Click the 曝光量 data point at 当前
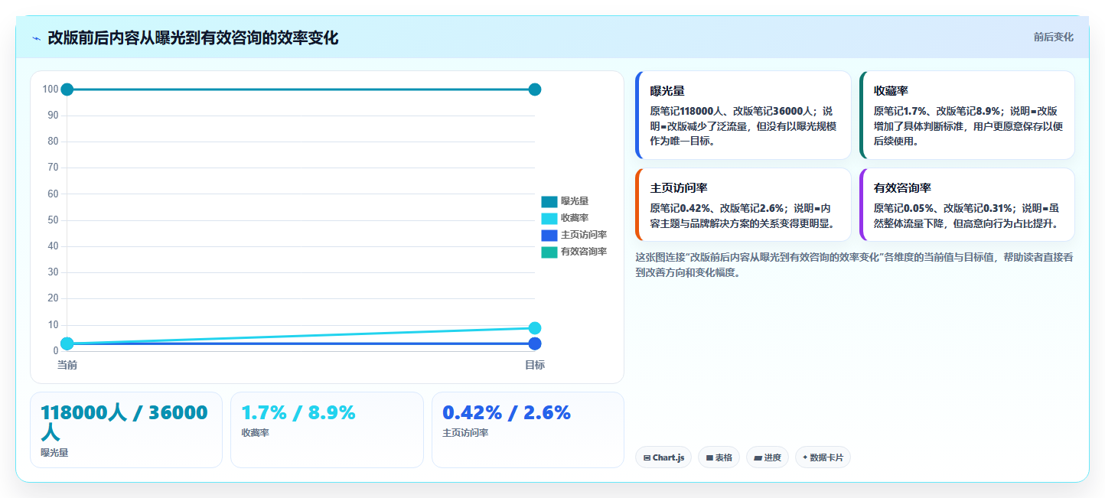 coord(67,90)
